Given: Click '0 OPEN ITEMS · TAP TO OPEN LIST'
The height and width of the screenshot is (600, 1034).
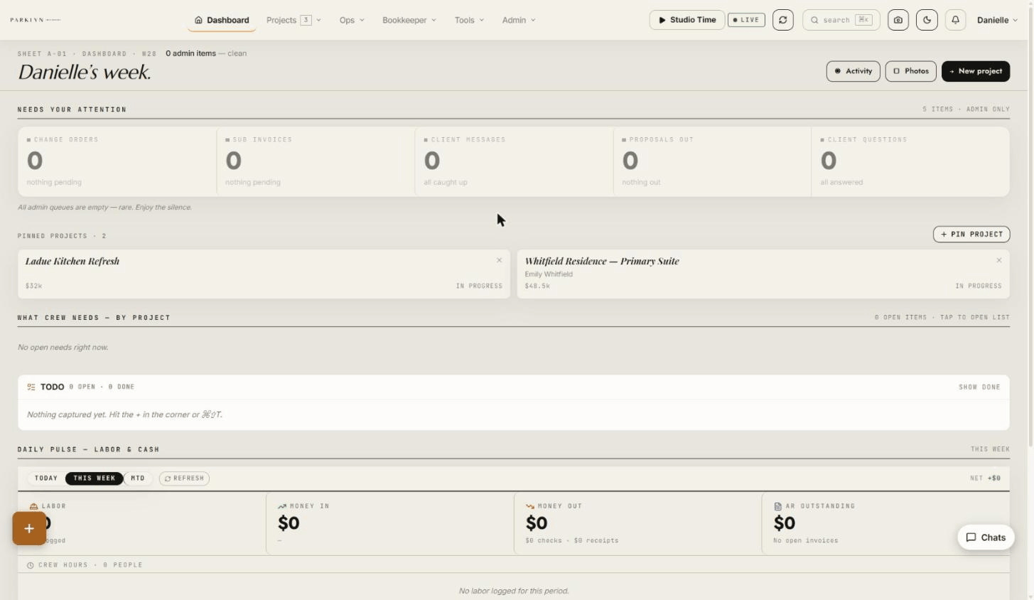Looking at the screenshot, I should pyautogui.click(x=942, y=318).
